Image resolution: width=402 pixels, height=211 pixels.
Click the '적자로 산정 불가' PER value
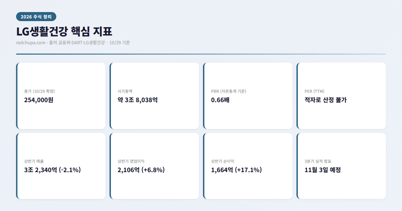pyautogui.click(x=326, y=100)
